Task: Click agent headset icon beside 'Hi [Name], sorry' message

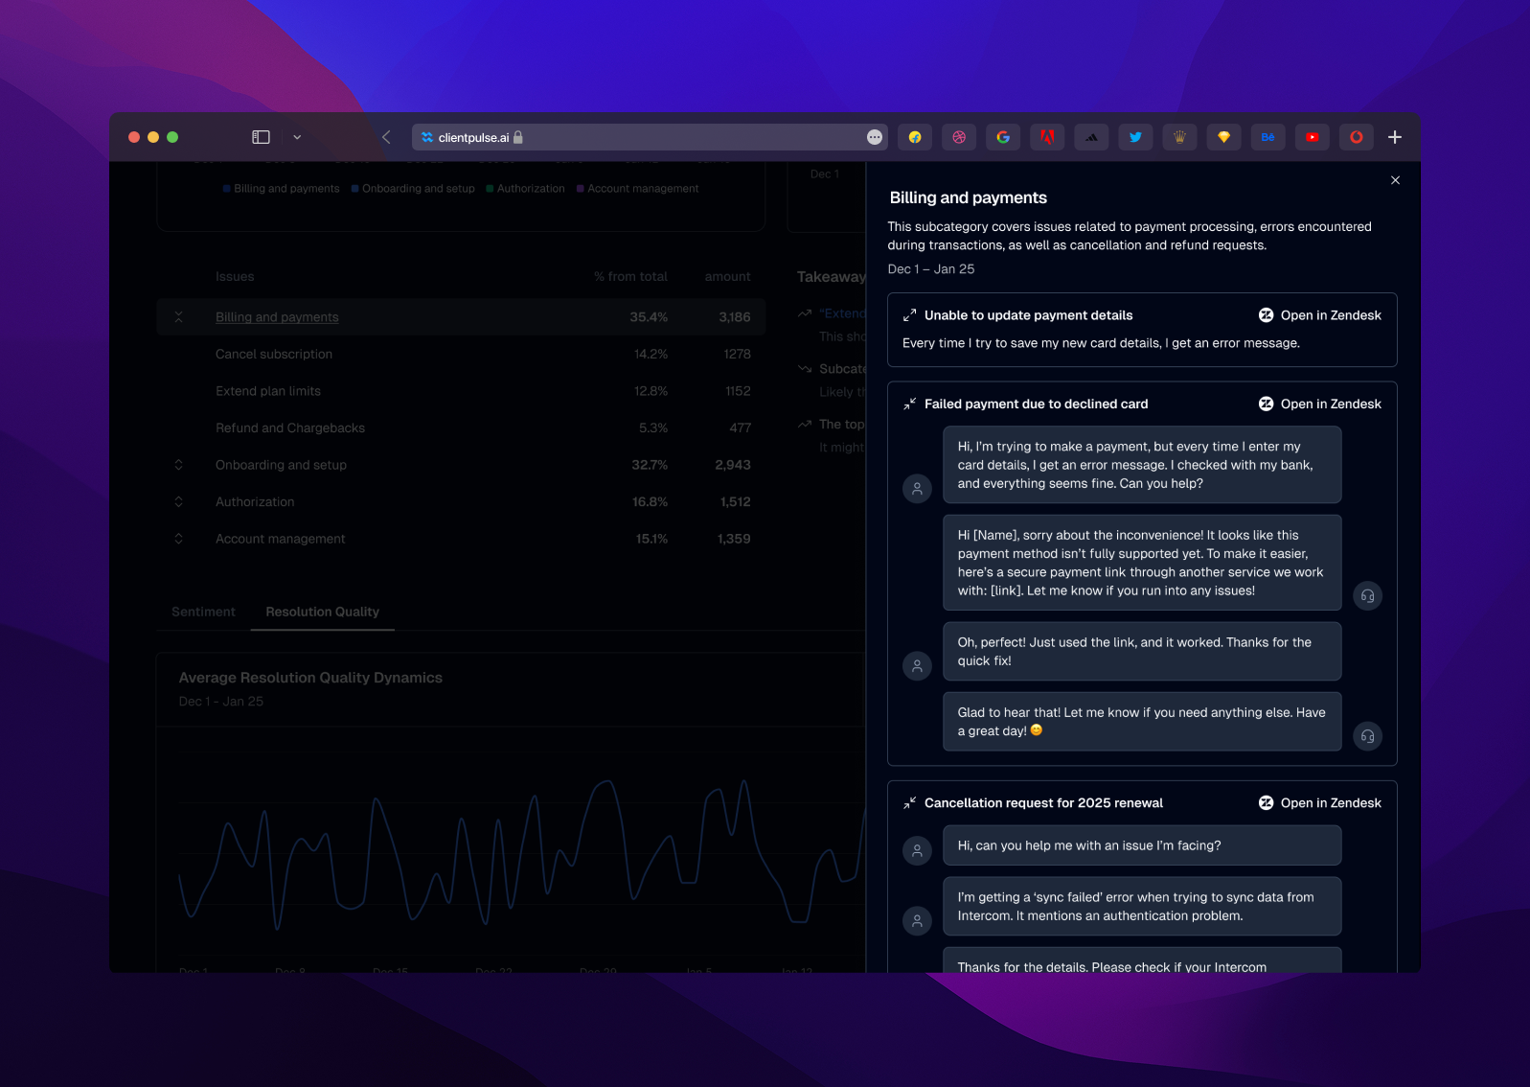Action: (x=1367, y=596)
